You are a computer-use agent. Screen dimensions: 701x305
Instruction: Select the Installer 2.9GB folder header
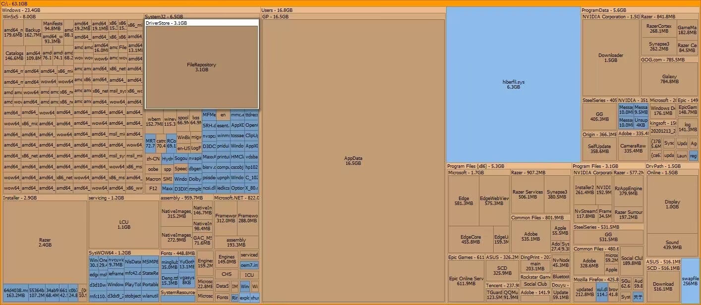(x=45, y=198)
